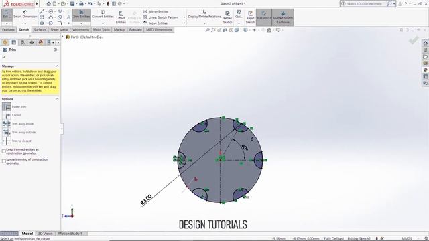
Task: Choose Linear Sketch Pattern
Action: click(161, 17)
